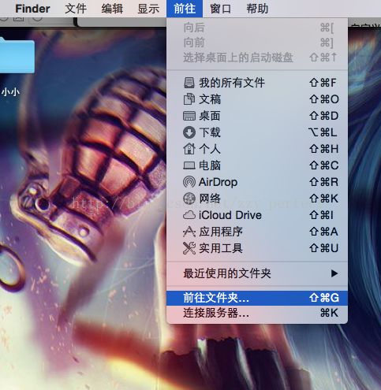Screen dimensions: 381x390
Task: Click the 桌面 desktop icon in menu
Action: 189,116
